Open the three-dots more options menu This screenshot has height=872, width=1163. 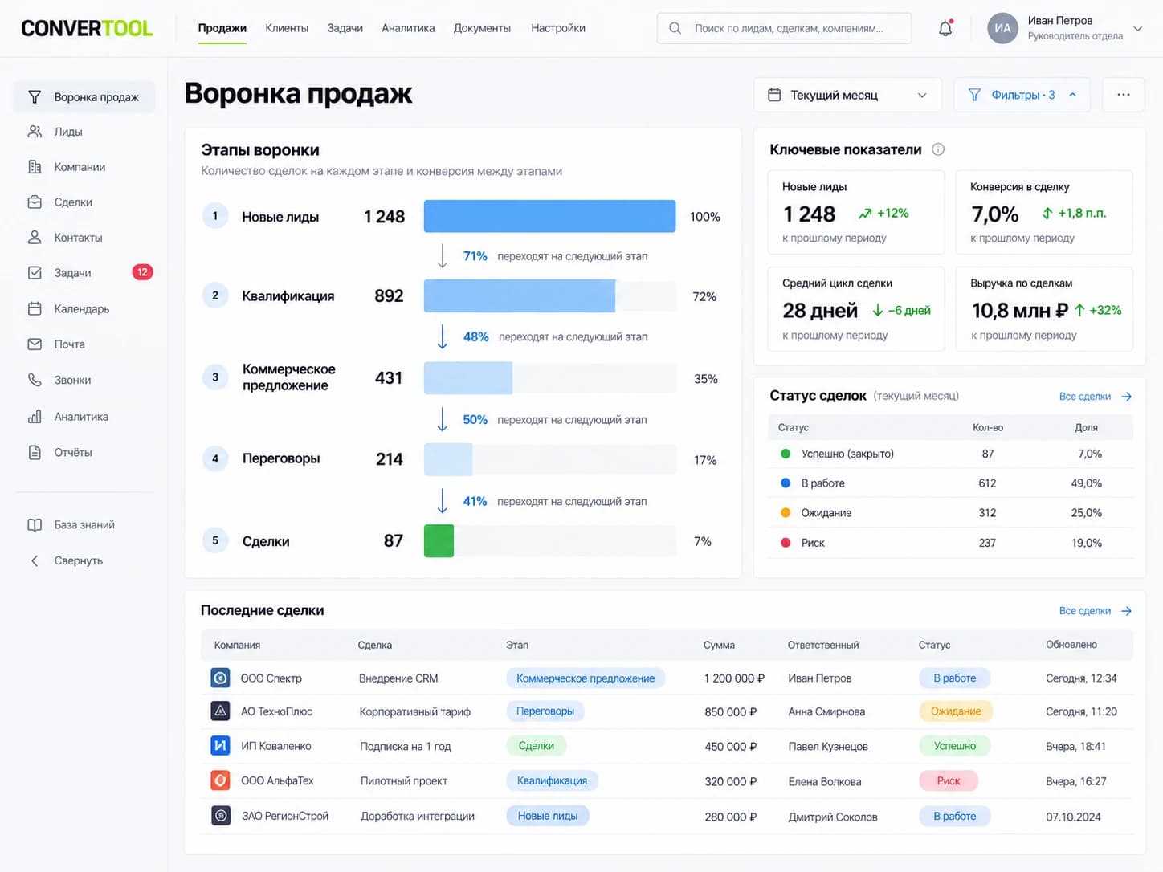(1124, 95)
